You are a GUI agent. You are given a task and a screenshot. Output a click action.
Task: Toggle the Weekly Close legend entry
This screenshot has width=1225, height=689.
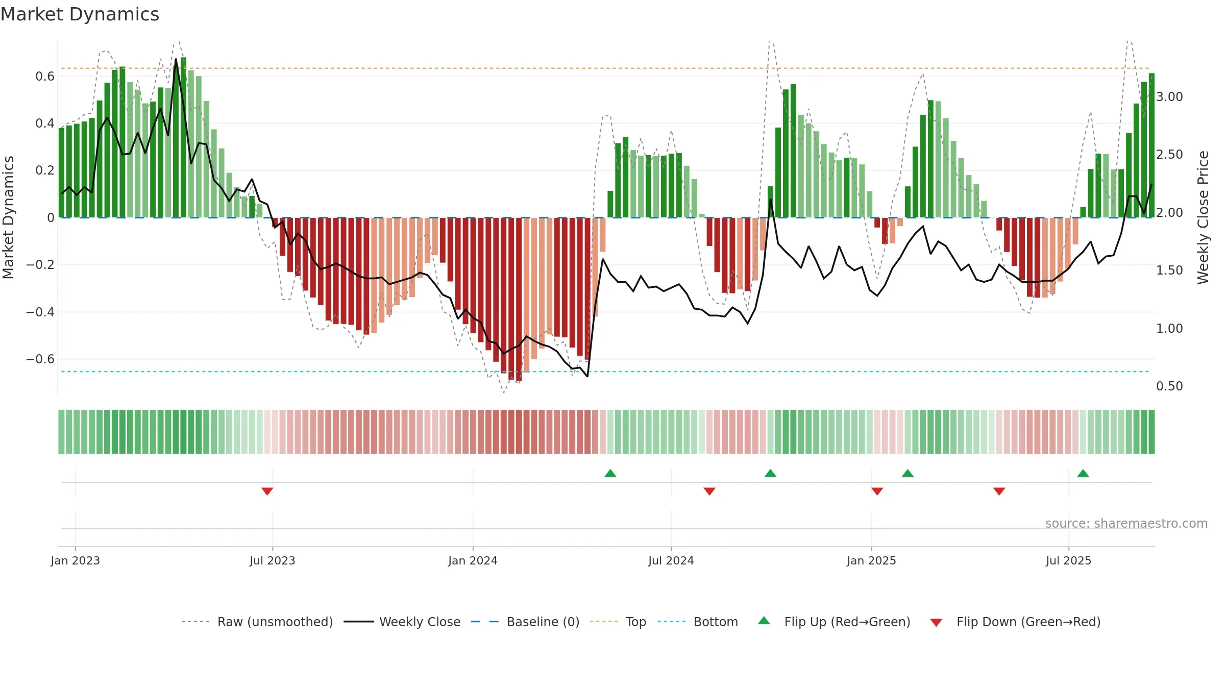click(x=402, y=622)
